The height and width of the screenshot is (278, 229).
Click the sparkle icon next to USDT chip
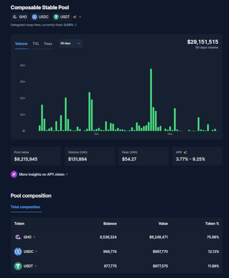[x=75, y=17]
